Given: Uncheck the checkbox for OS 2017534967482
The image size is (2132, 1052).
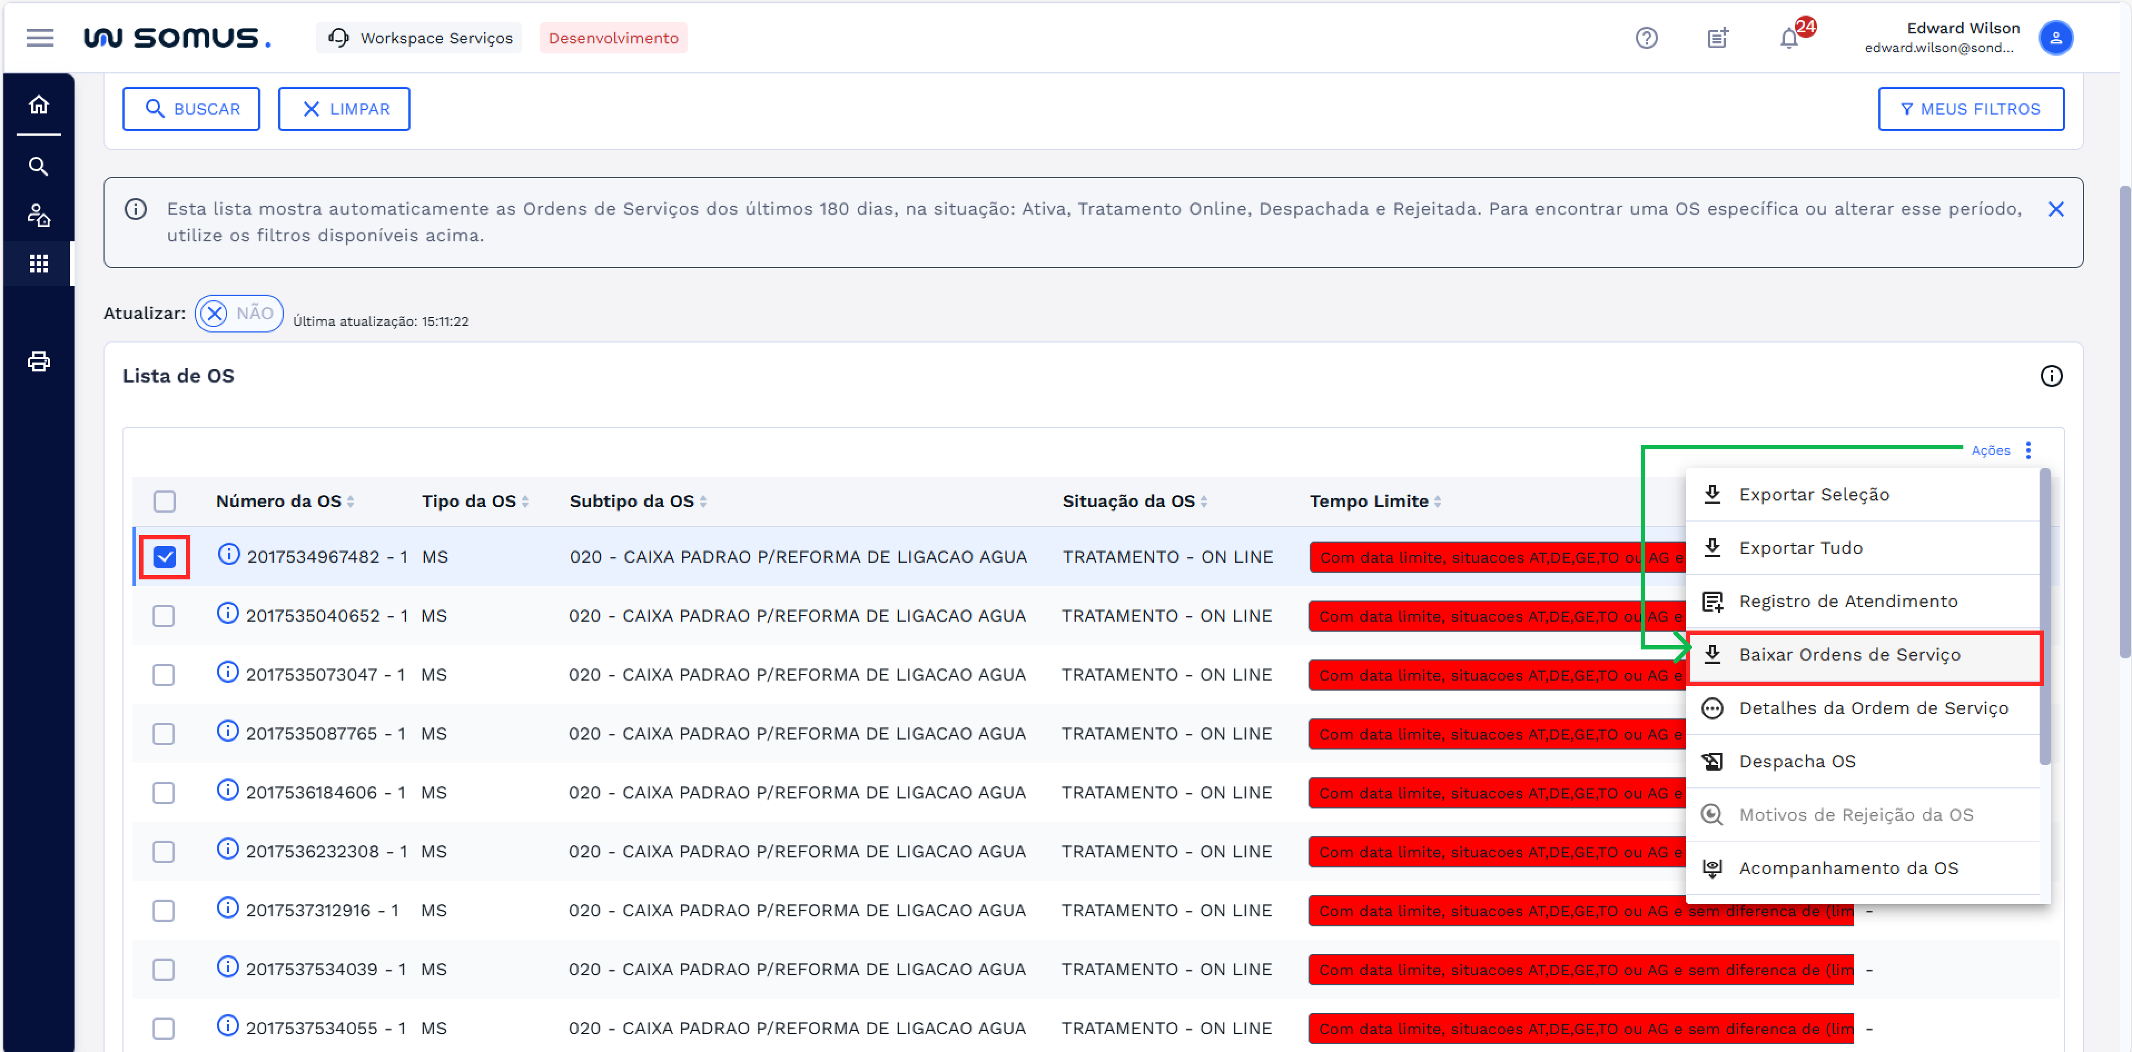Looking at the screenshot, I should (165, 558).
